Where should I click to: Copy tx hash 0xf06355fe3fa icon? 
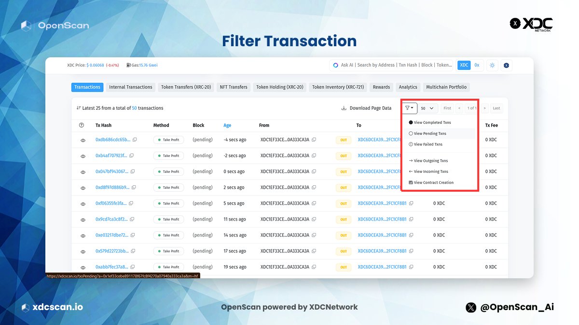click(x=131, y=203)
